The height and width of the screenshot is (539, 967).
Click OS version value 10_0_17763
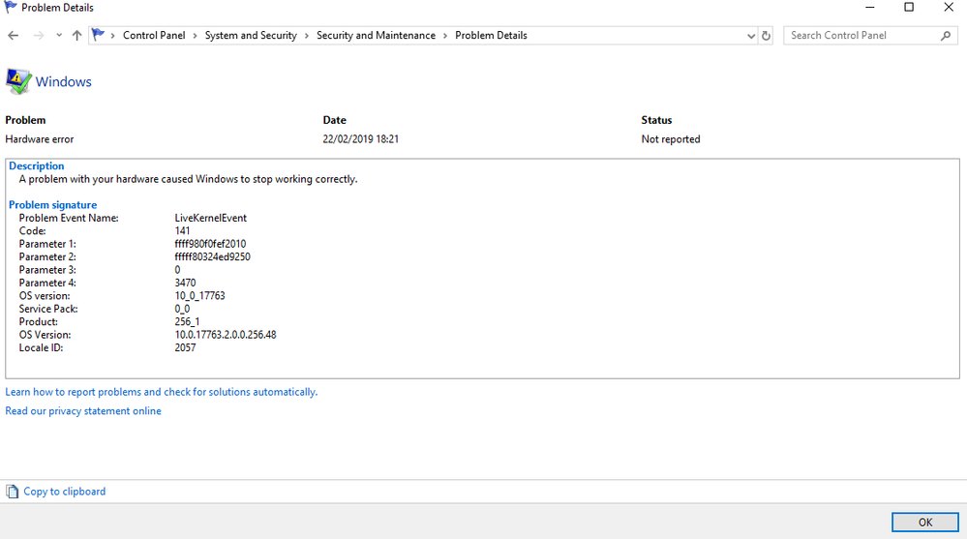[199, 295]
